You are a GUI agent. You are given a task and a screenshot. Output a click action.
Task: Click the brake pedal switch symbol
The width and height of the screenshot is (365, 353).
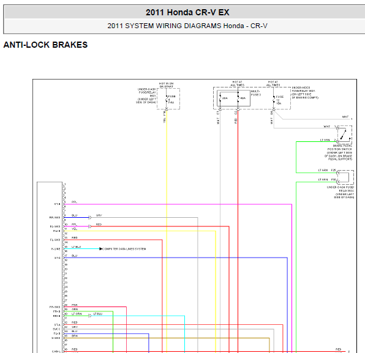pos(345,134)
